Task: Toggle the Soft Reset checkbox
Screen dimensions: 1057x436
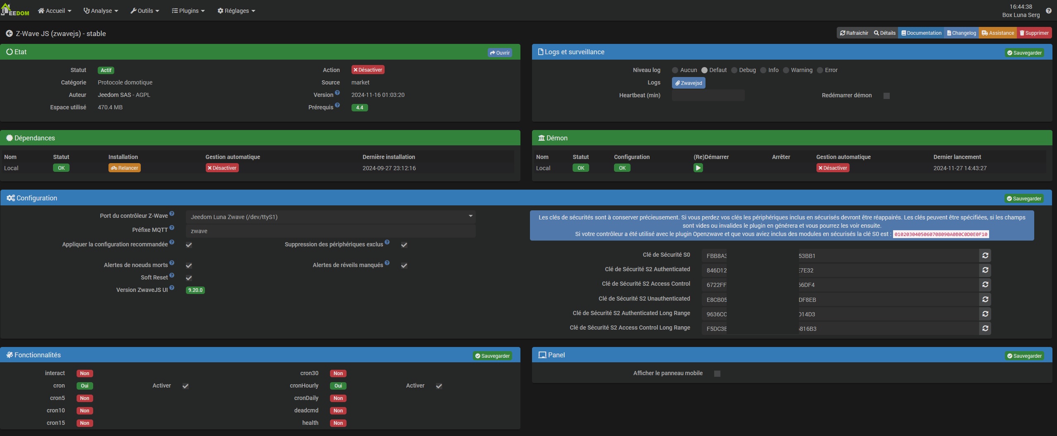Action: [189, 278]
